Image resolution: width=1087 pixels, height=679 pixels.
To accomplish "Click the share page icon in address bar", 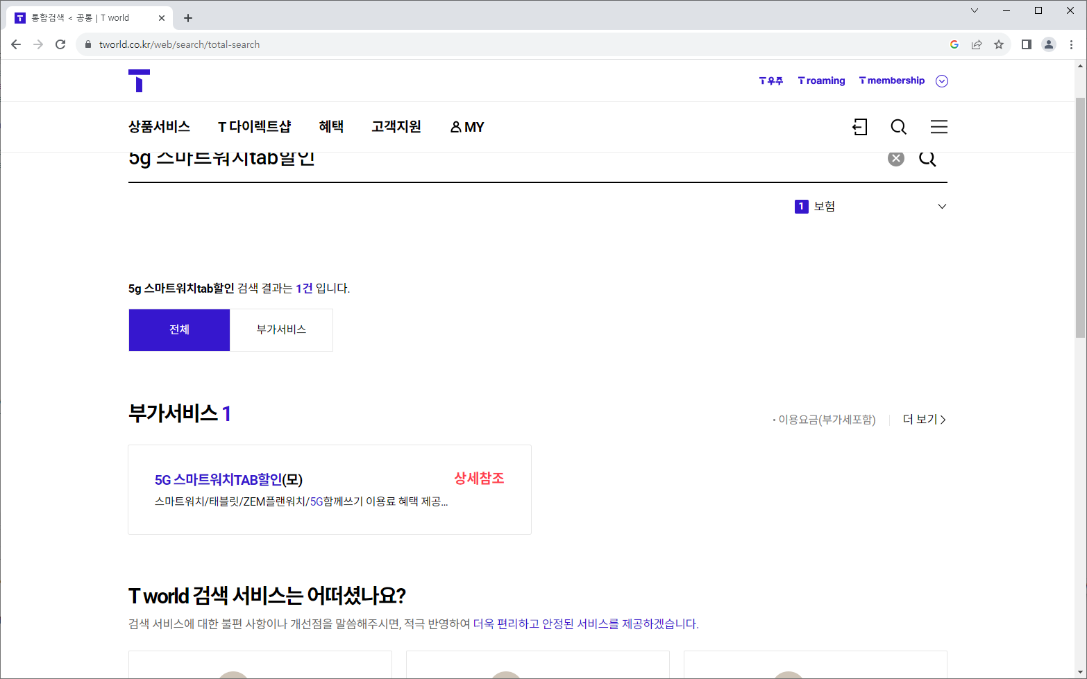I will (977, 44).
